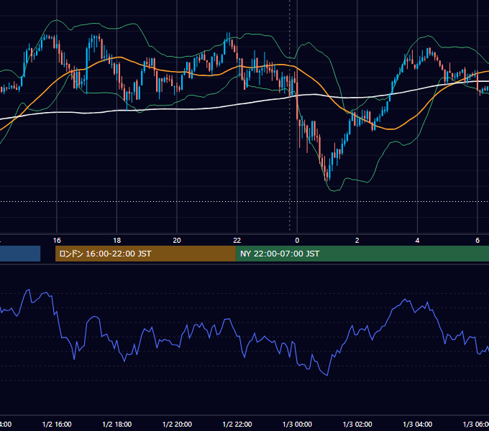Viewport: 489px width, 431px height.
Task: Click the NY 22:00-07:00 JST session bar
Action: 362,254
